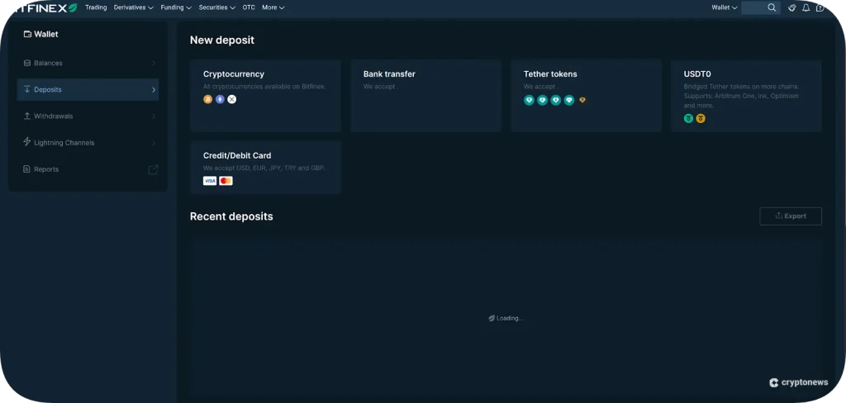The height and width of the screenshot is (403, 846).
Task: Open Withdrawals section
Action: click(88, 116)
